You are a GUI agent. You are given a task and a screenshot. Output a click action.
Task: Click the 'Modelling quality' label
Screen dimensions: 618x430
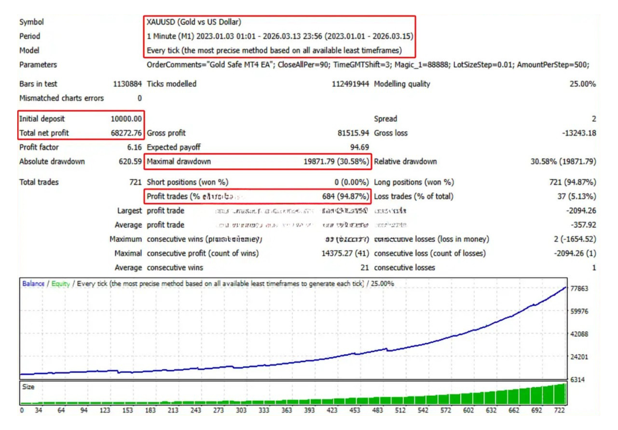402,84
